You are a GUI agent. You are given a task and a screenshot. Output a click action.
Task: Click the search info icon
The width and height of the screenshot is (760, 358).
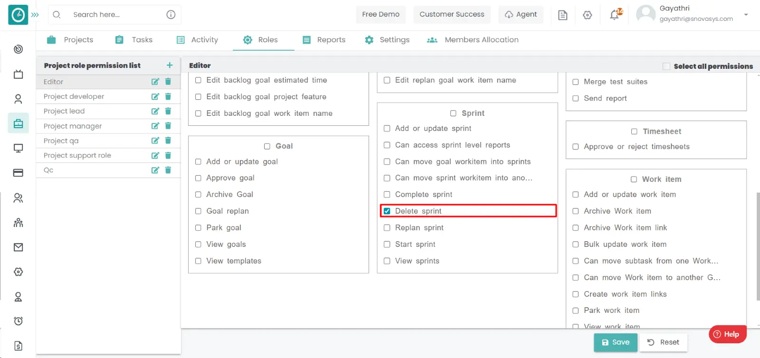point(171,15)
